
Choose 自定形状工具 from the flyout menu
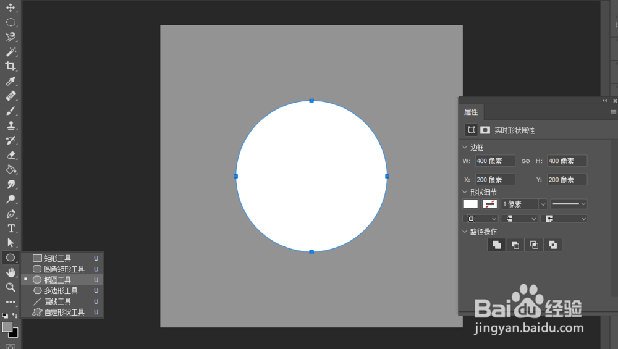[62, 312]
